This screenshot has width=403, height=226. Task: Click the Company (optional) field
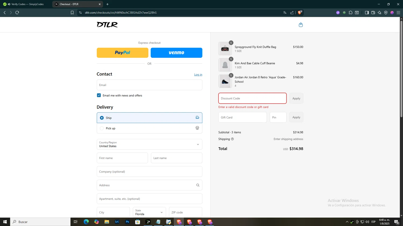click(x=149, y=172)
